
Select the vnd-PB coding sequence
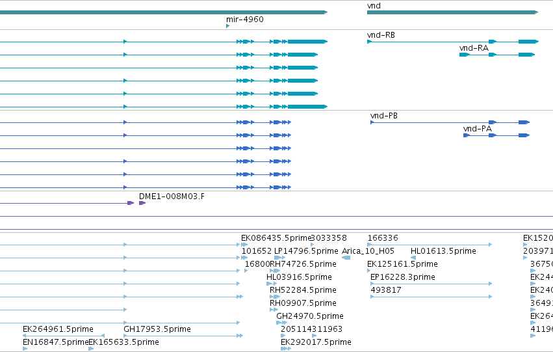pyautogui.click(x=450, y=122)
